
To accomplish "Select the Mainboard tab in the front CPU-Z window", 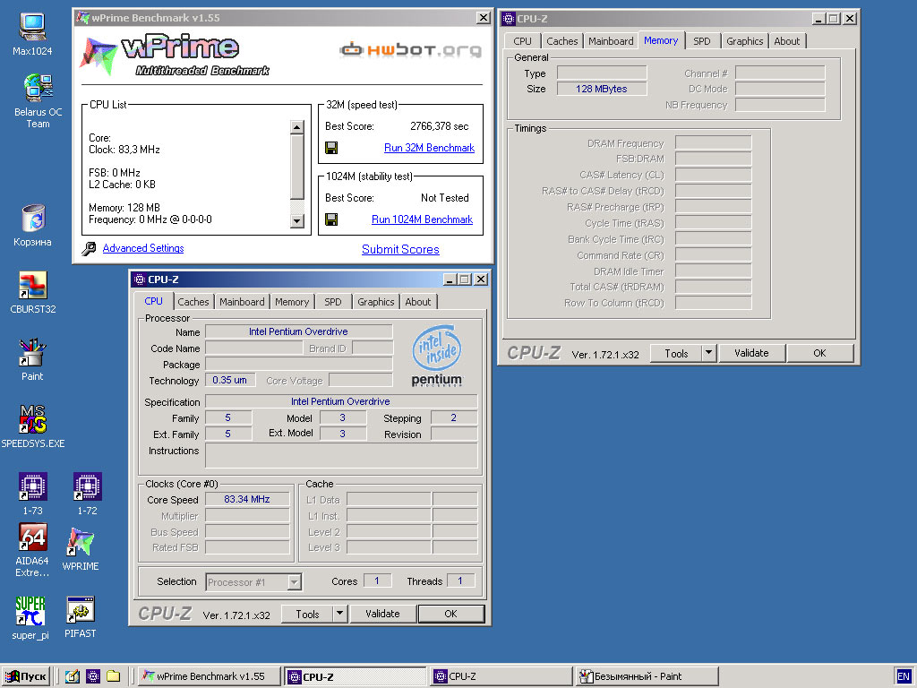I will click(x=242, y=302).
